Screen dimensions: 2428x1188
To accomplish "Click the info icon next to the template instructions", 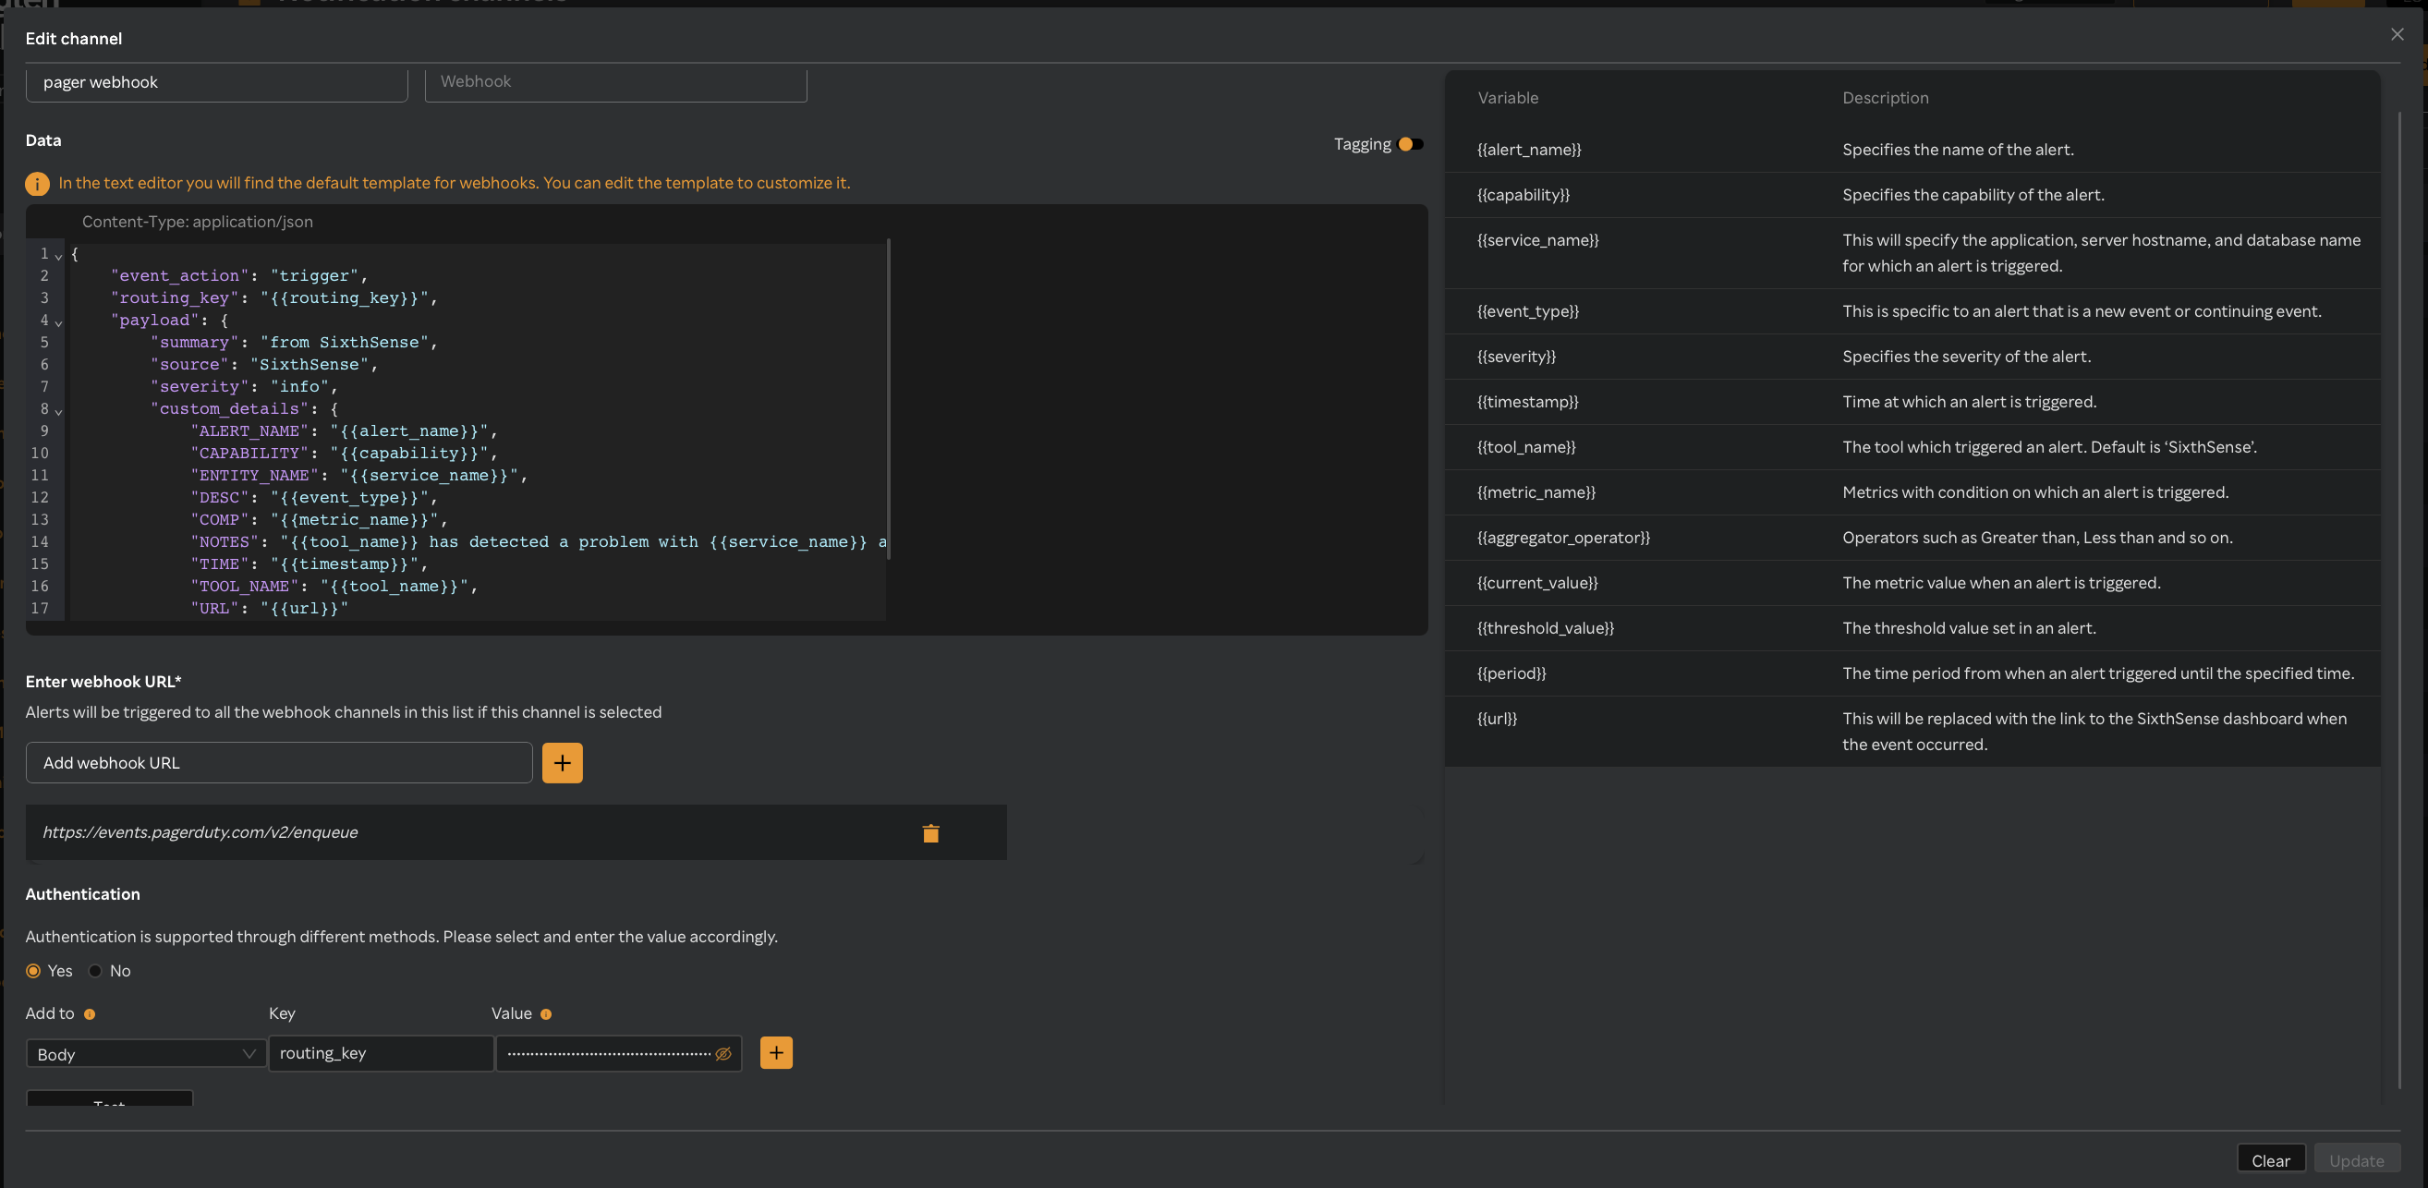I will pos(37,184).
